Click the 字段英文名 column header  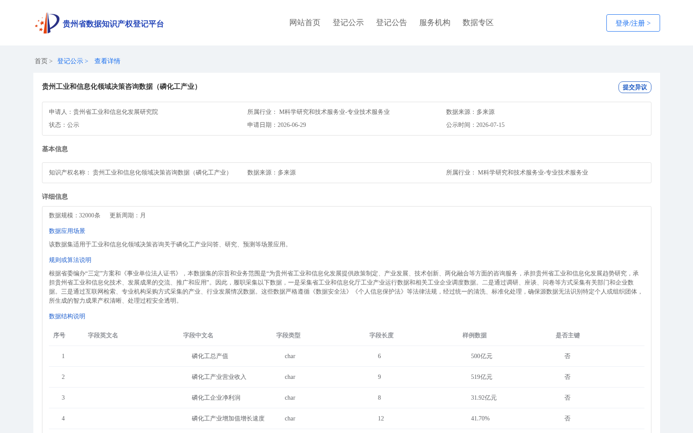[103, 335]
